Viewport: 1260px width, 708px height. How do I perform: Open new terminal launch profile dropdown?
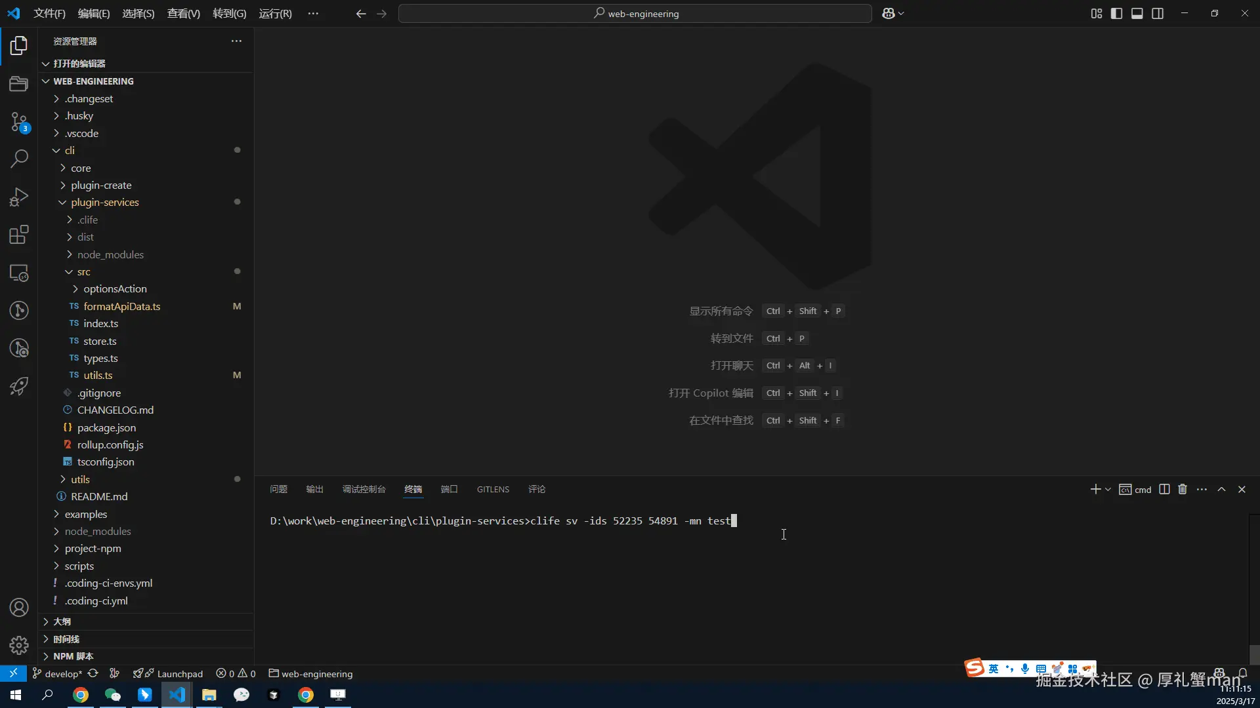1108,490
